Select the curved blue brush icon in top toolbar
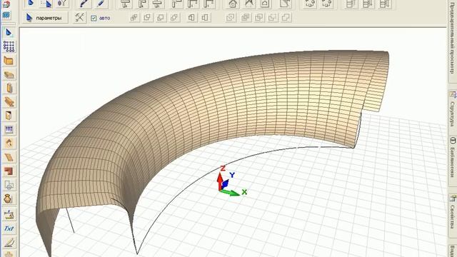Image resolution: width=457 pixels, height=257 pixels. 84,4
